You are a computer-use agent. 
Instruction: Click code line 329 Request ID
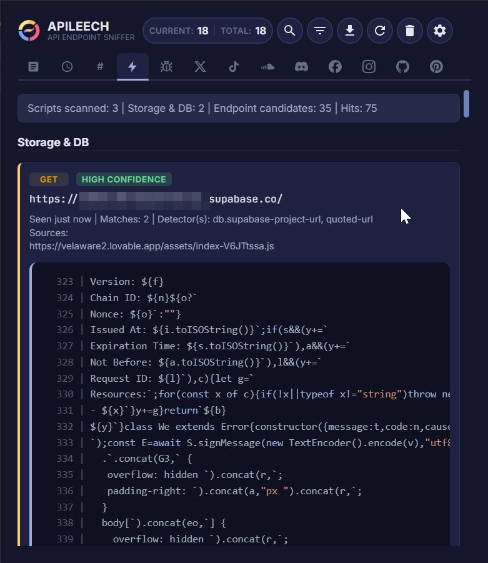point(172,379)
